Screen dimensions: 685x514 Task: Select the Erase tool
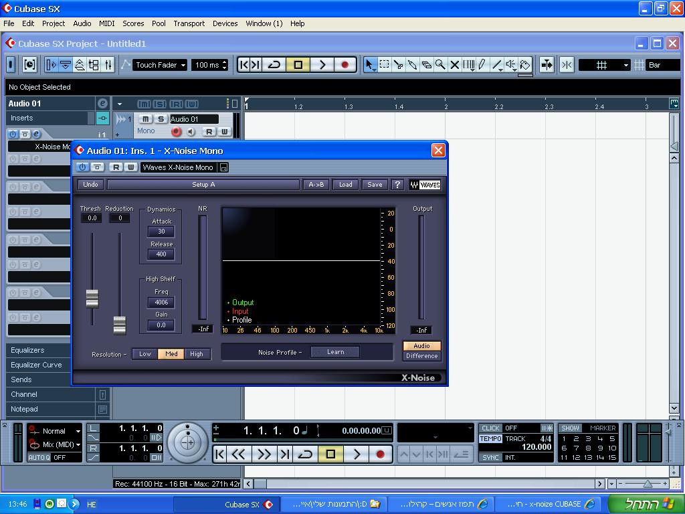coord(426,65)
